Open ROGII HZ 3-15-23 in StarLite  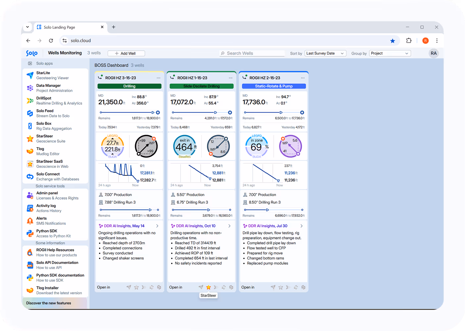pos(129,287)
